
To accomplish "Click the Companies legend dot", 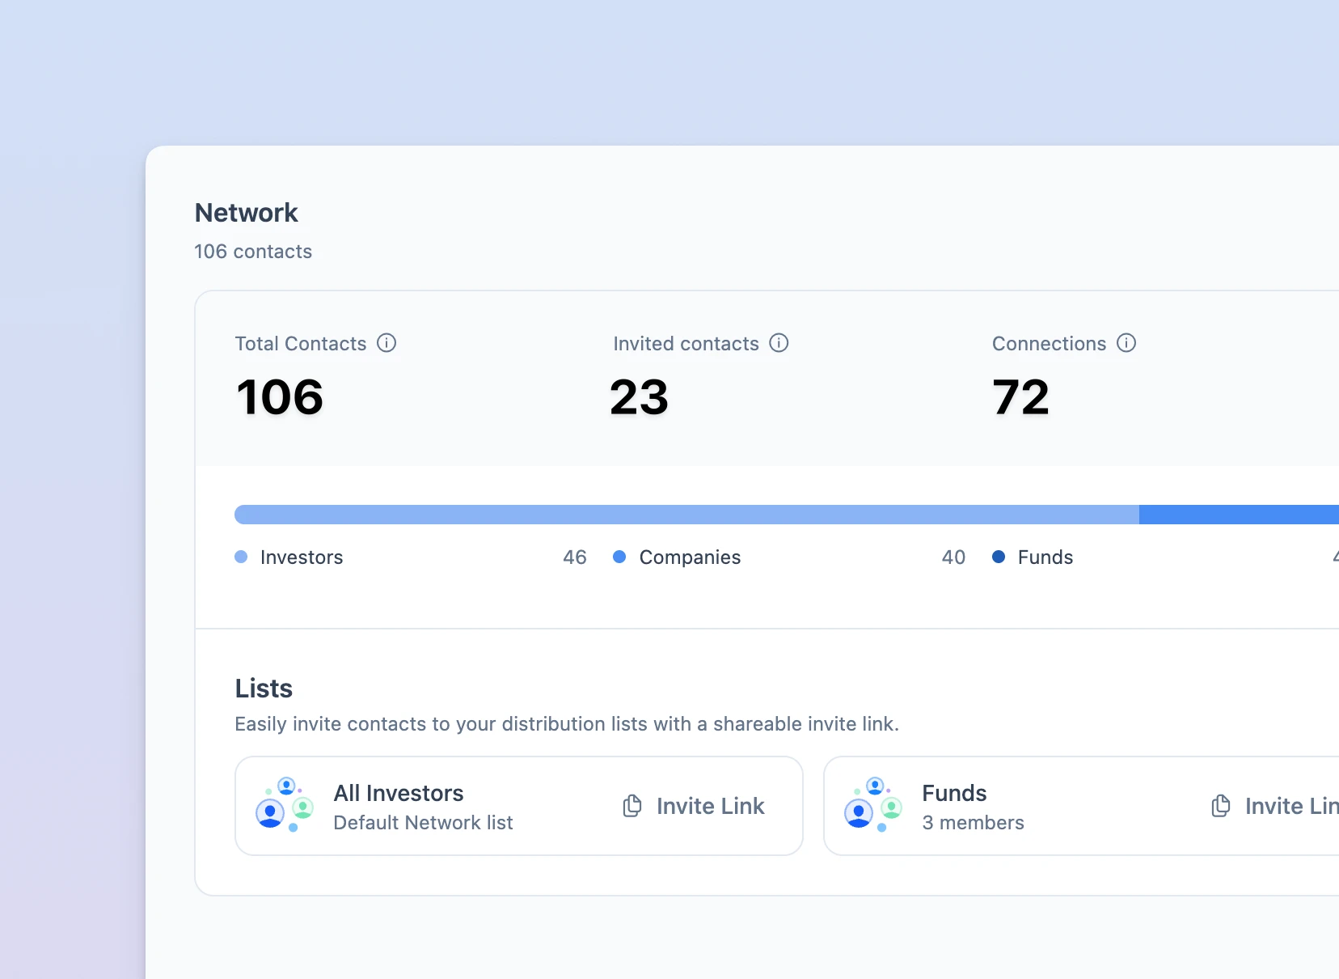I will (619, 557).
